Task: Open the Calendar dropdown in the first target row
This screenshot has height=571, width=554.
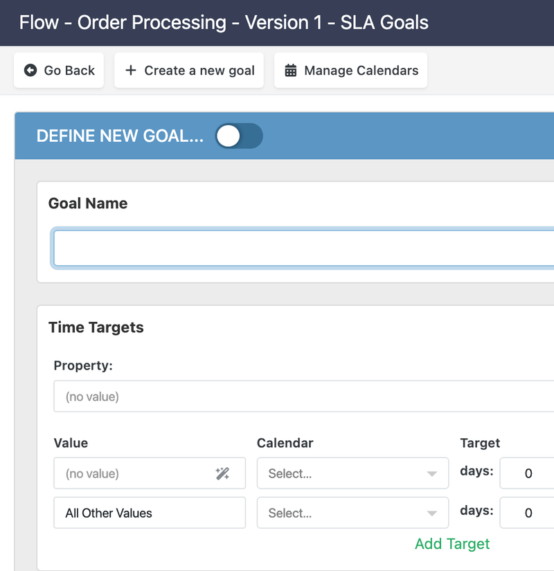Action: (x=353, y=473)
